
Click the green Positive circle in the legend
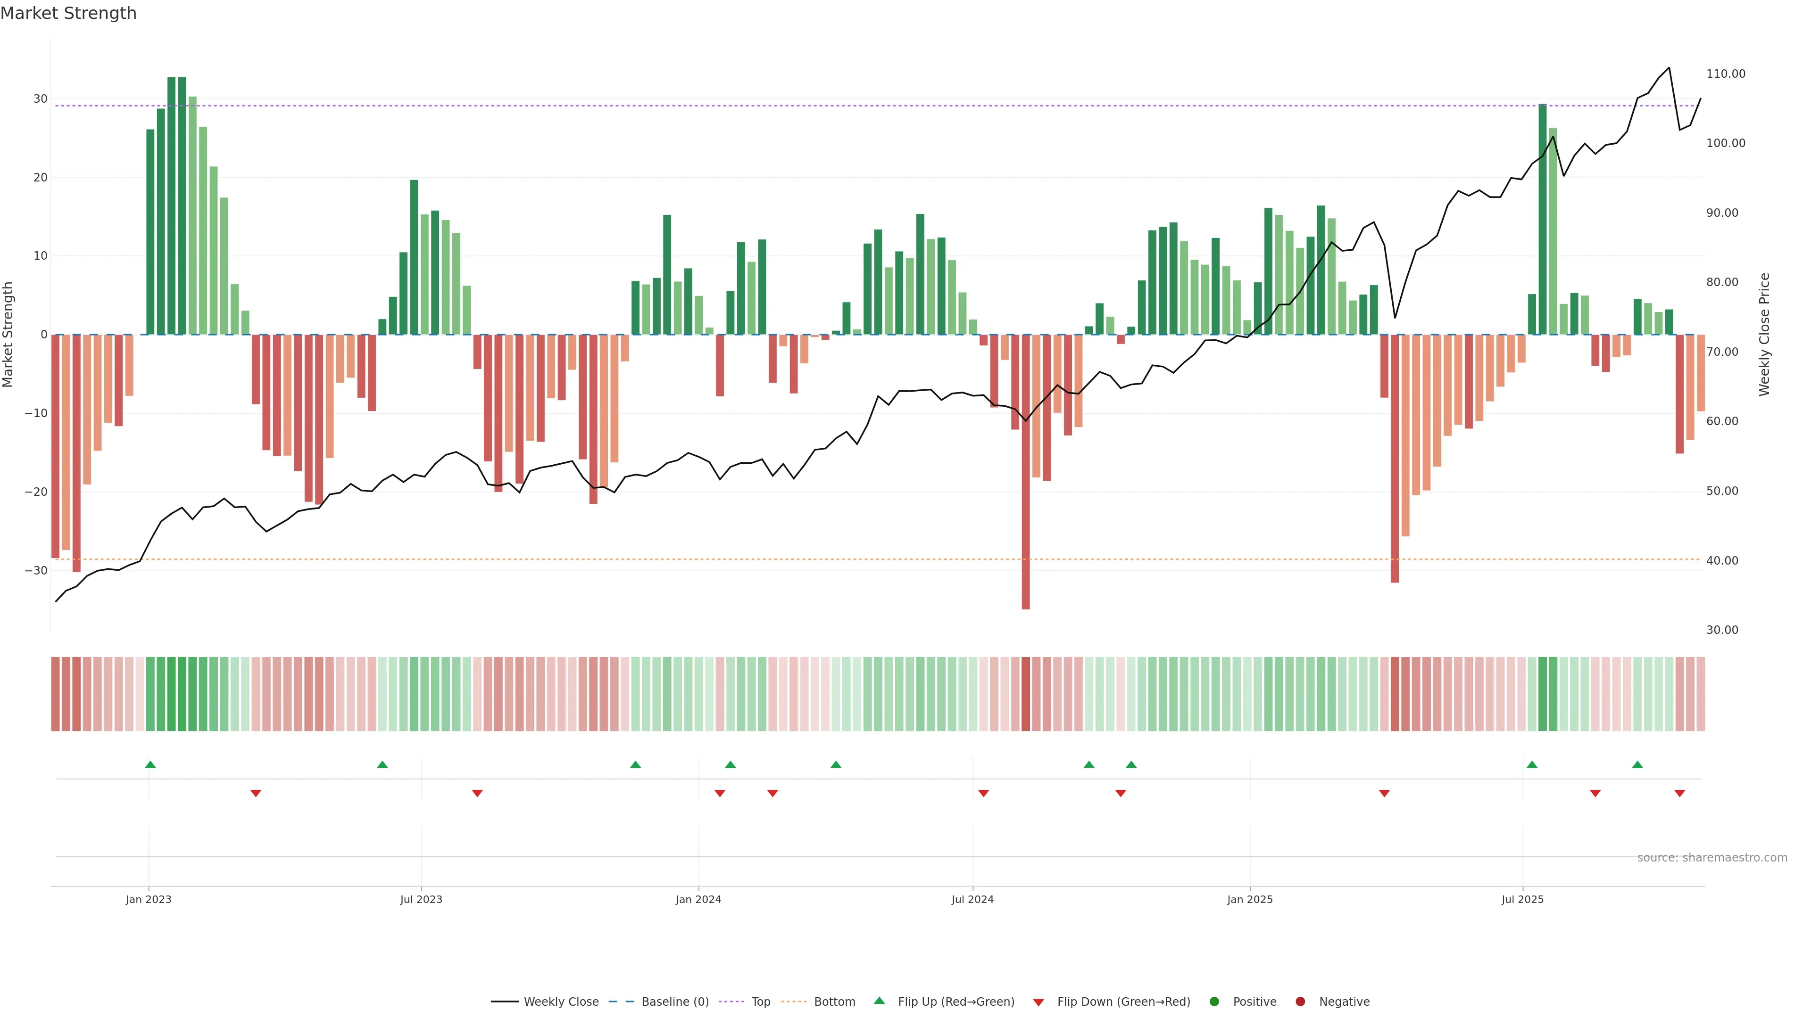point(1214,1002)
